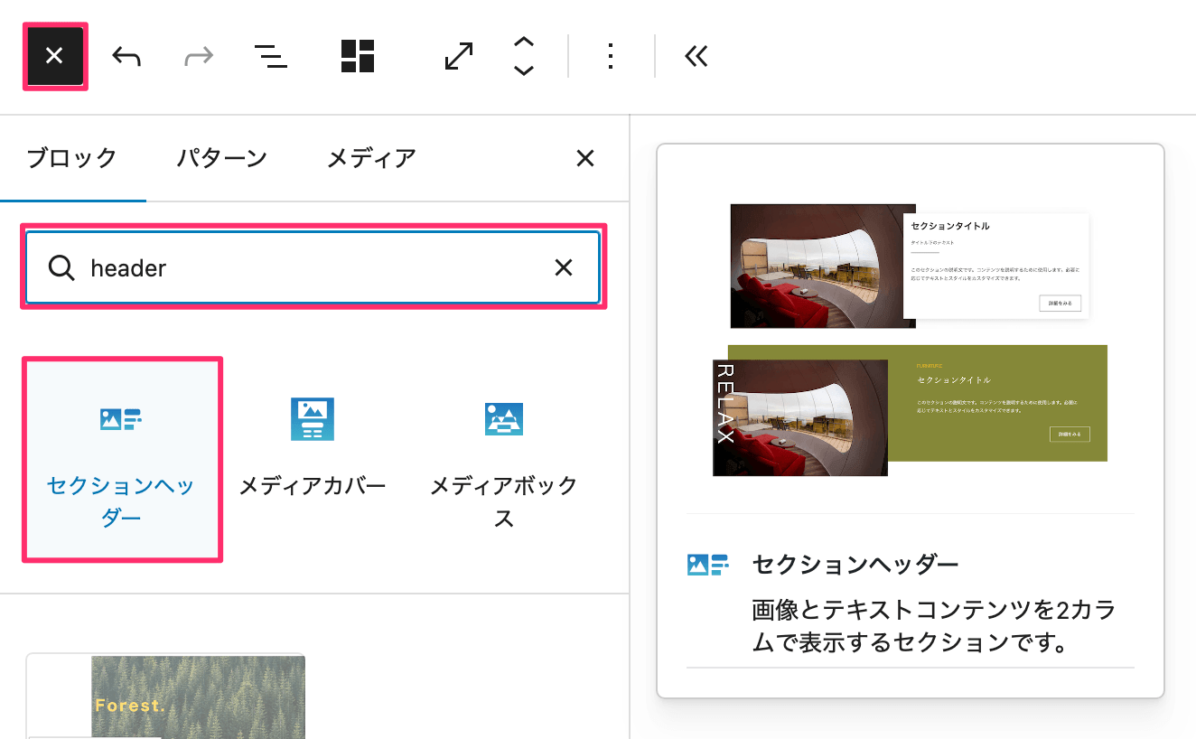Screen dimensions: 1196x739
Task: Click the diagonal double-arrow expand icon
Action: [x=459, y=57]
